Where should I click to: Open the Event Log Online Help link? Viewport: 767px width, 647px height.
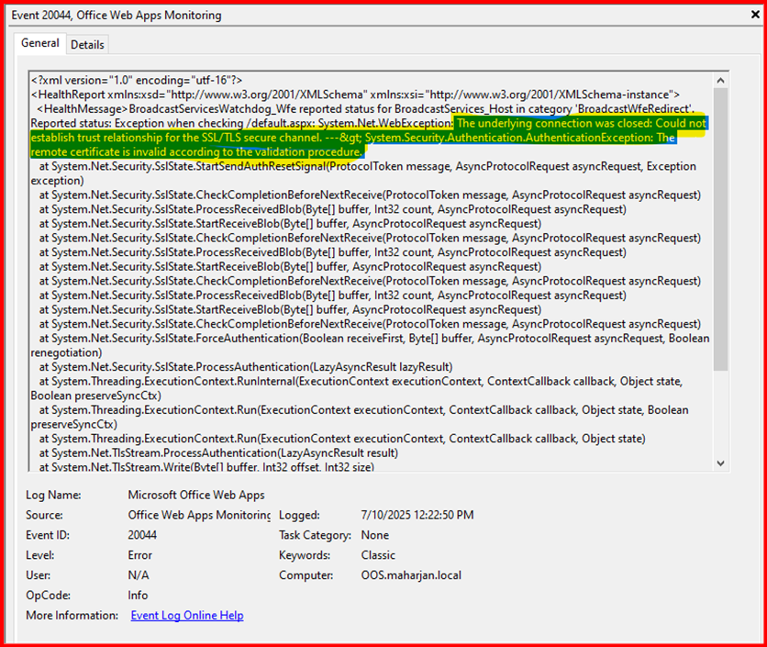pyautogui.click(x=187, y=615)
